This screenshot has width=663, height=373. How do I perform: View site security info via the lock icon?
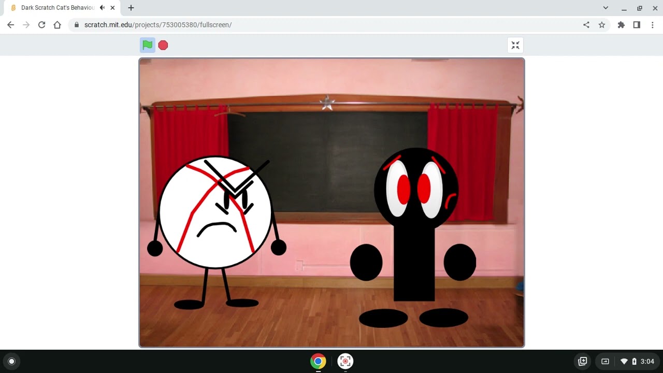tap(77, 25)
